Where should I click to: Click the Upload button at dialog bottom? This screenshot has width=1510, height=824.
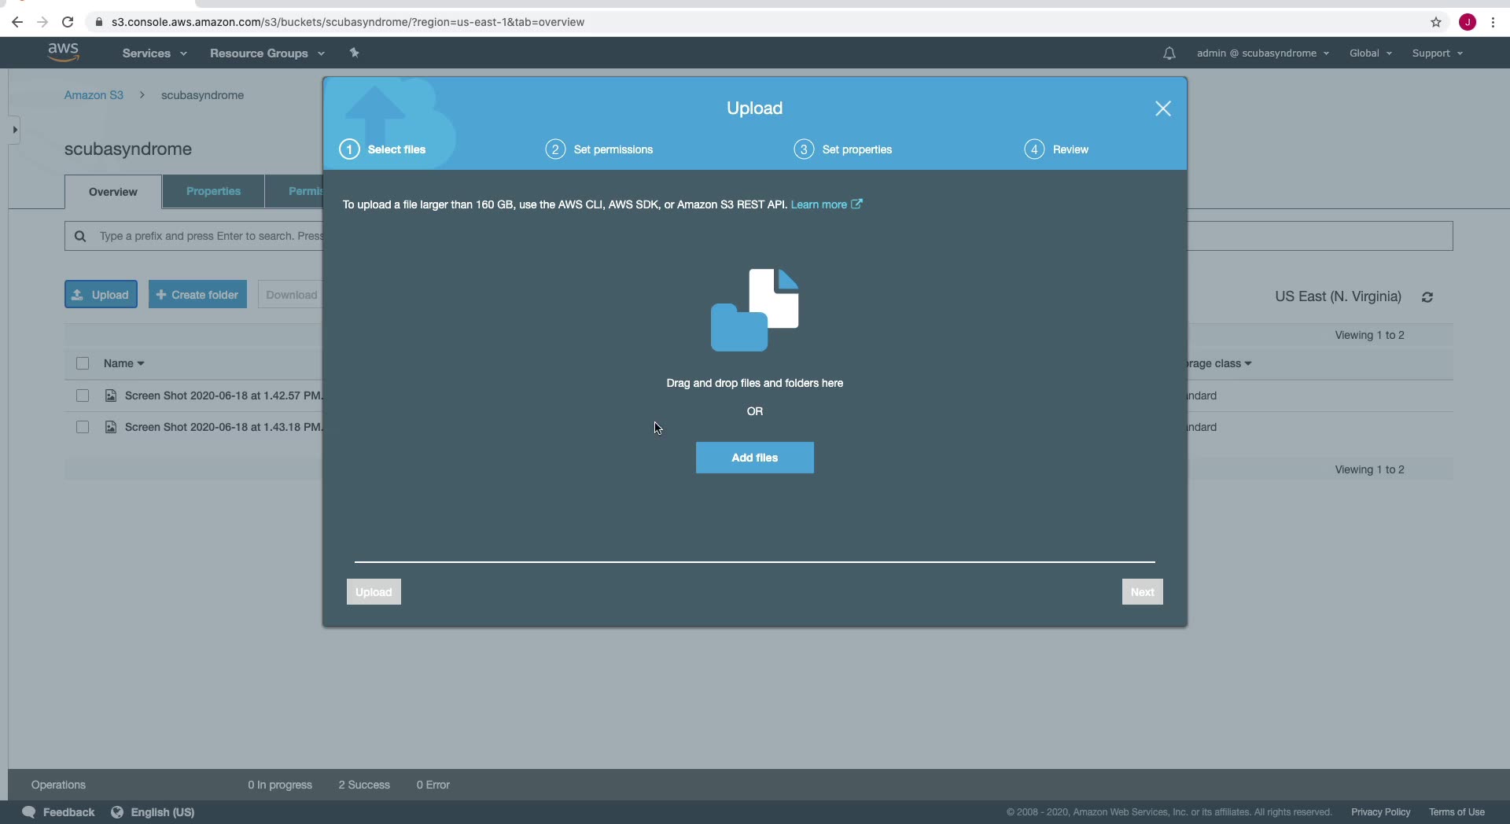tap(374, 592)
